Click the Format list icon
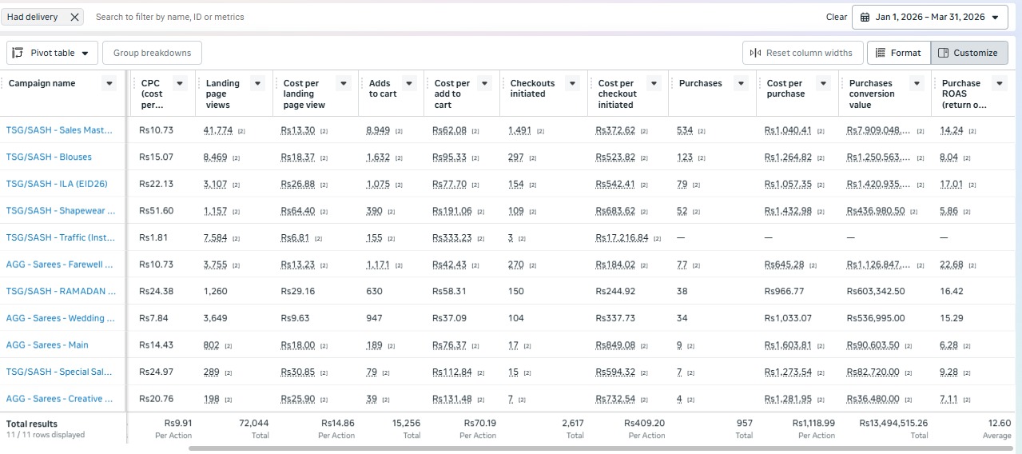 pyautogui.click(x=881, y=53)
